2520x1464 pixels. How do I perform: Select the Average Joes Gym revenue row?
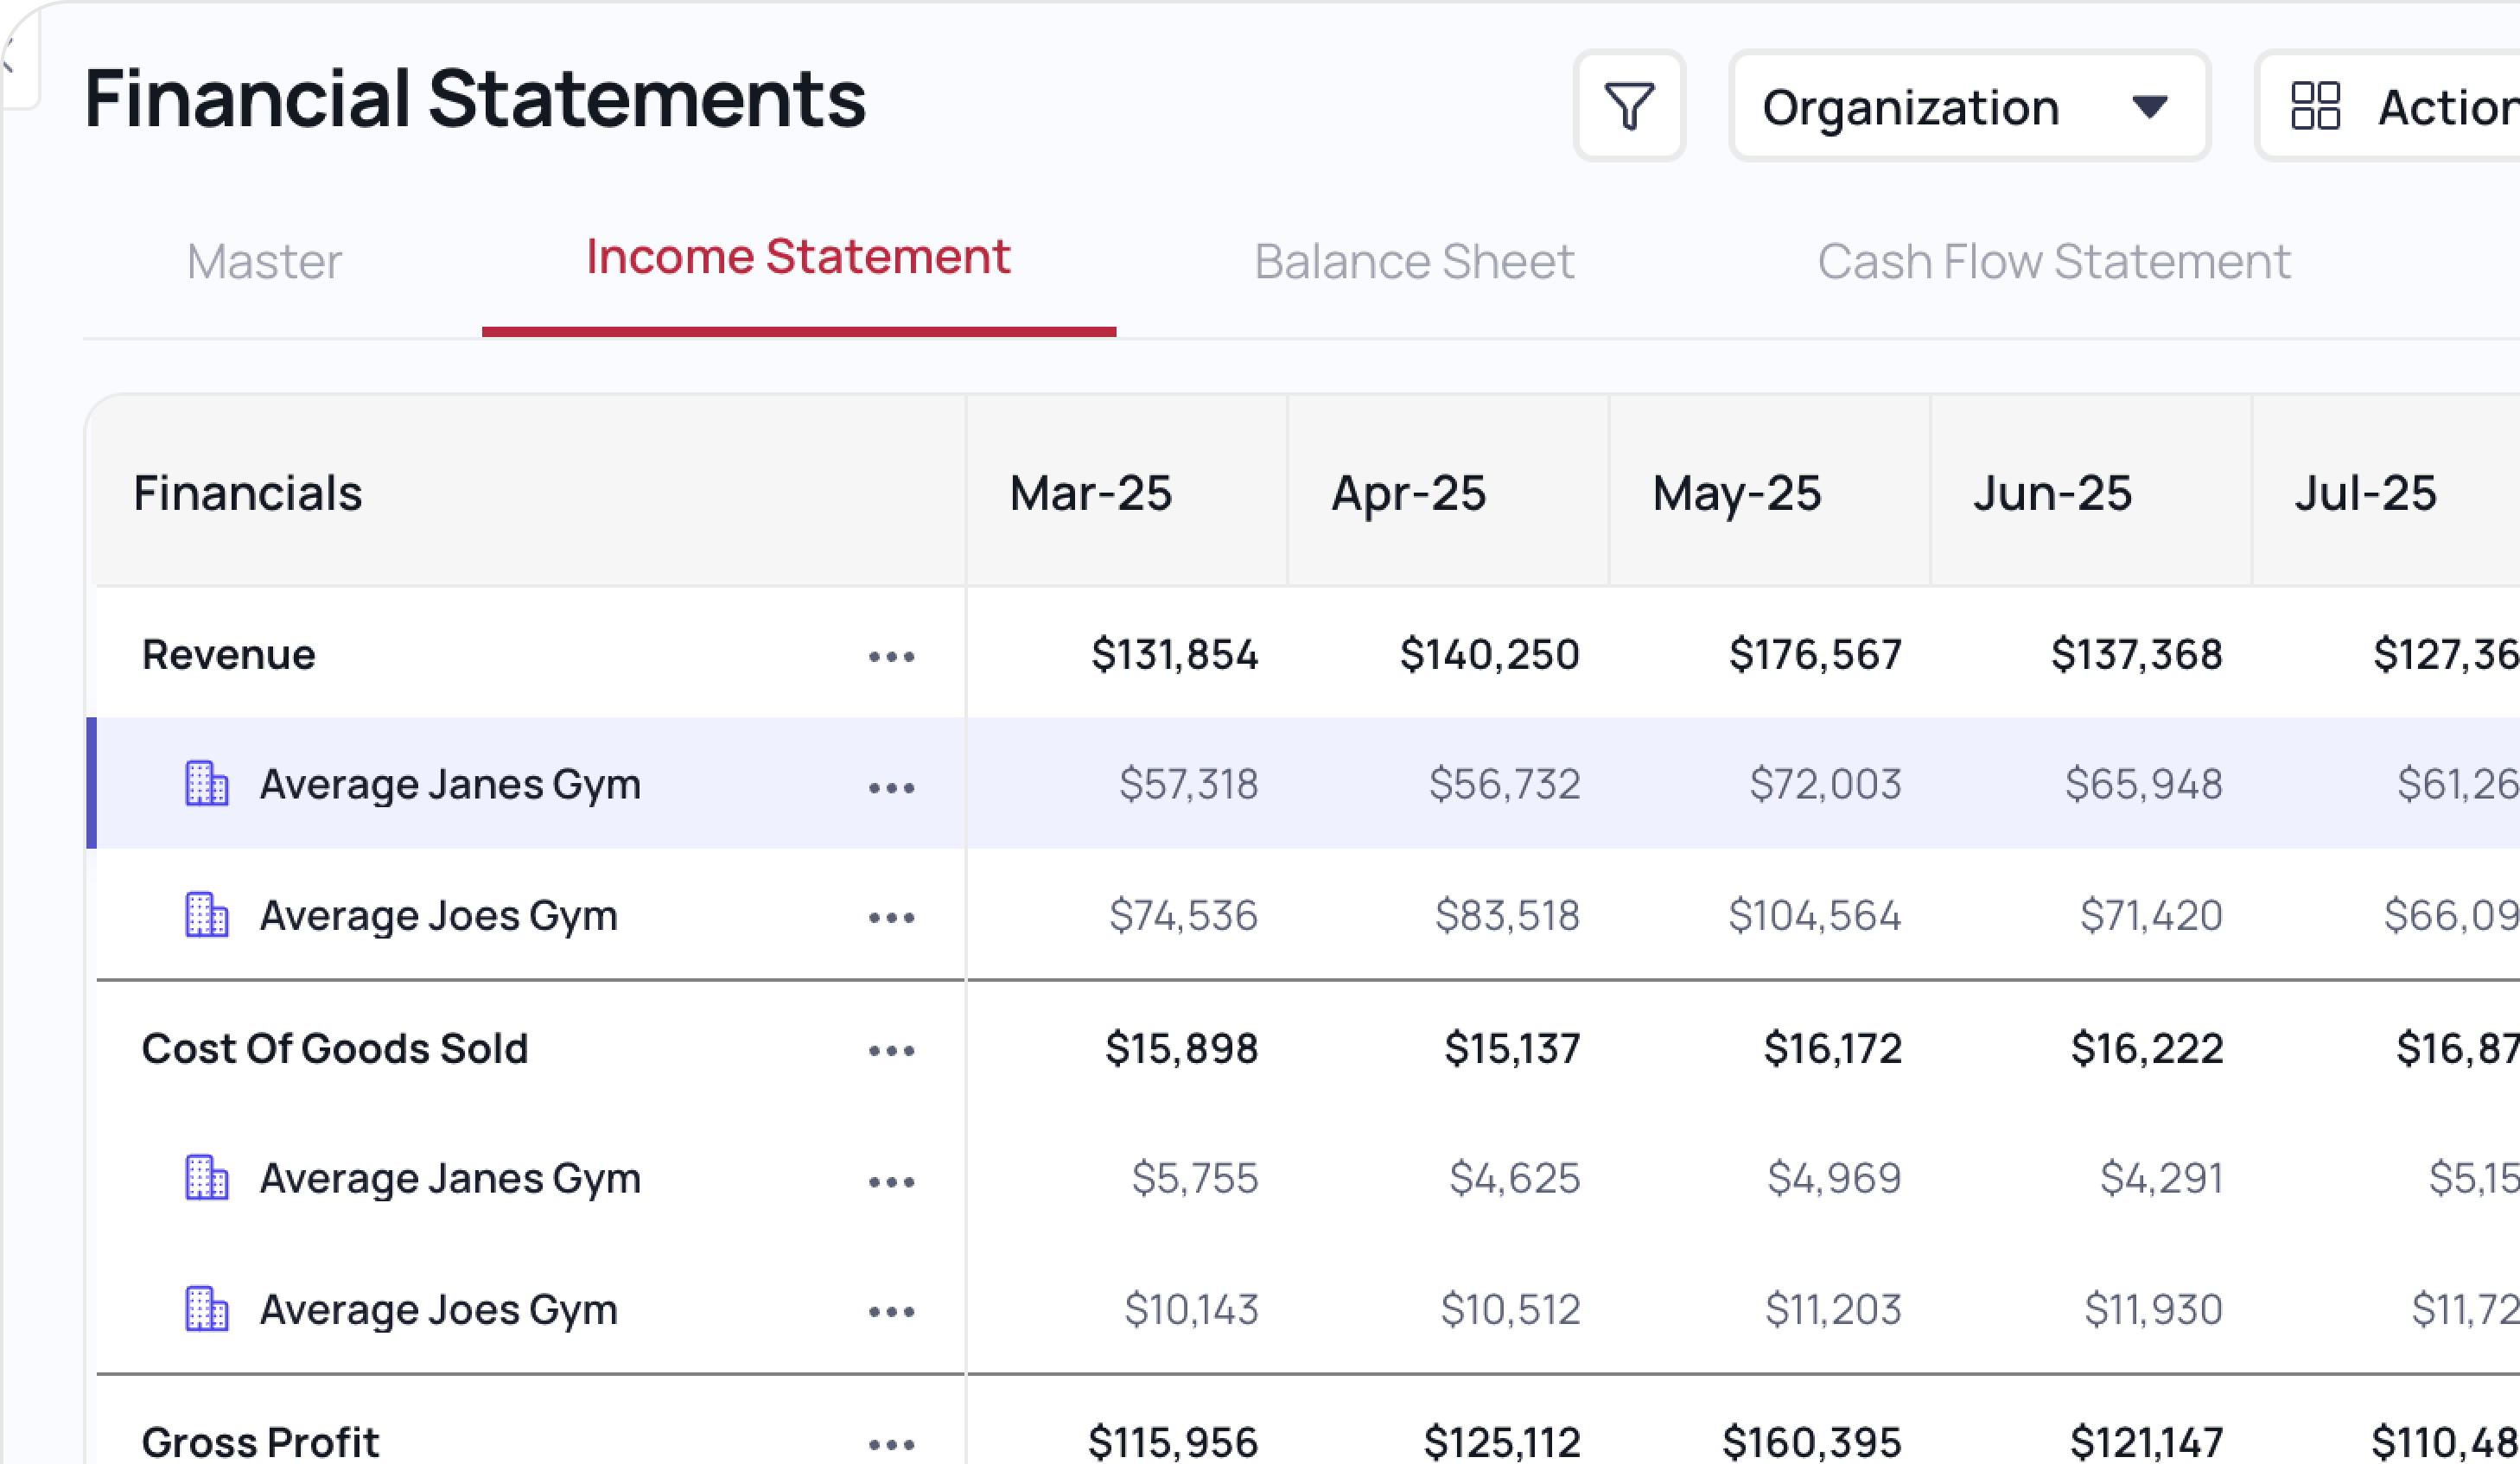click(x=438, y=915)
